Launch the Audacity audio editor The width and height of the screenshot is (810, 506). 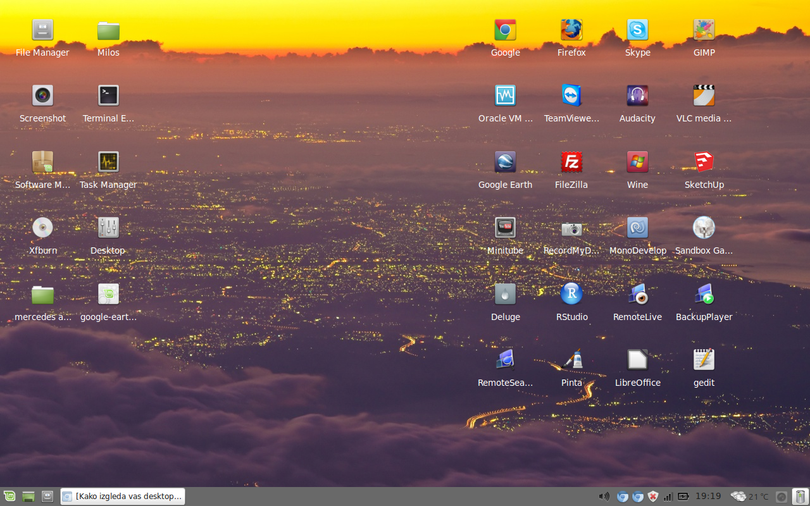(637, 96)
